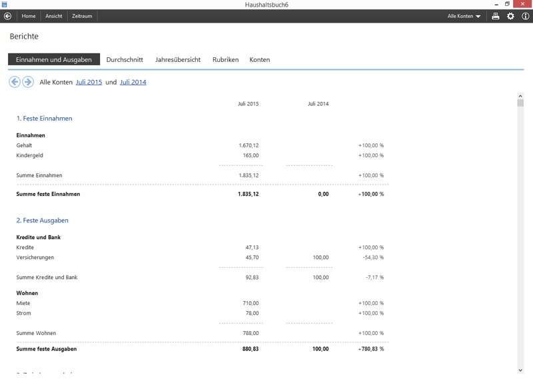Open settings gear icon

pyautogui.click(x=511, y=16)
